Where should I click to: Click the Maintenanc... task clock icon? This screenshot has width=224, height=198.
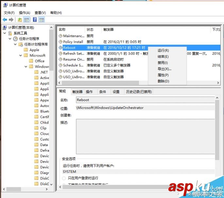pyautogui.click(x=60, y=36)
